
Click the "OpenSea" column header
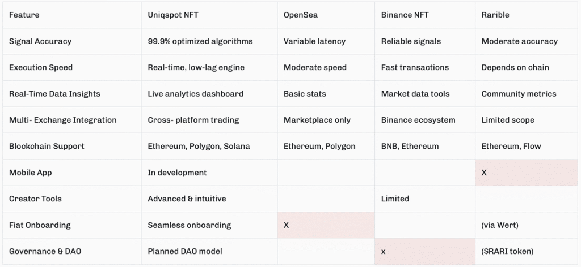click(x=301, y=15)
